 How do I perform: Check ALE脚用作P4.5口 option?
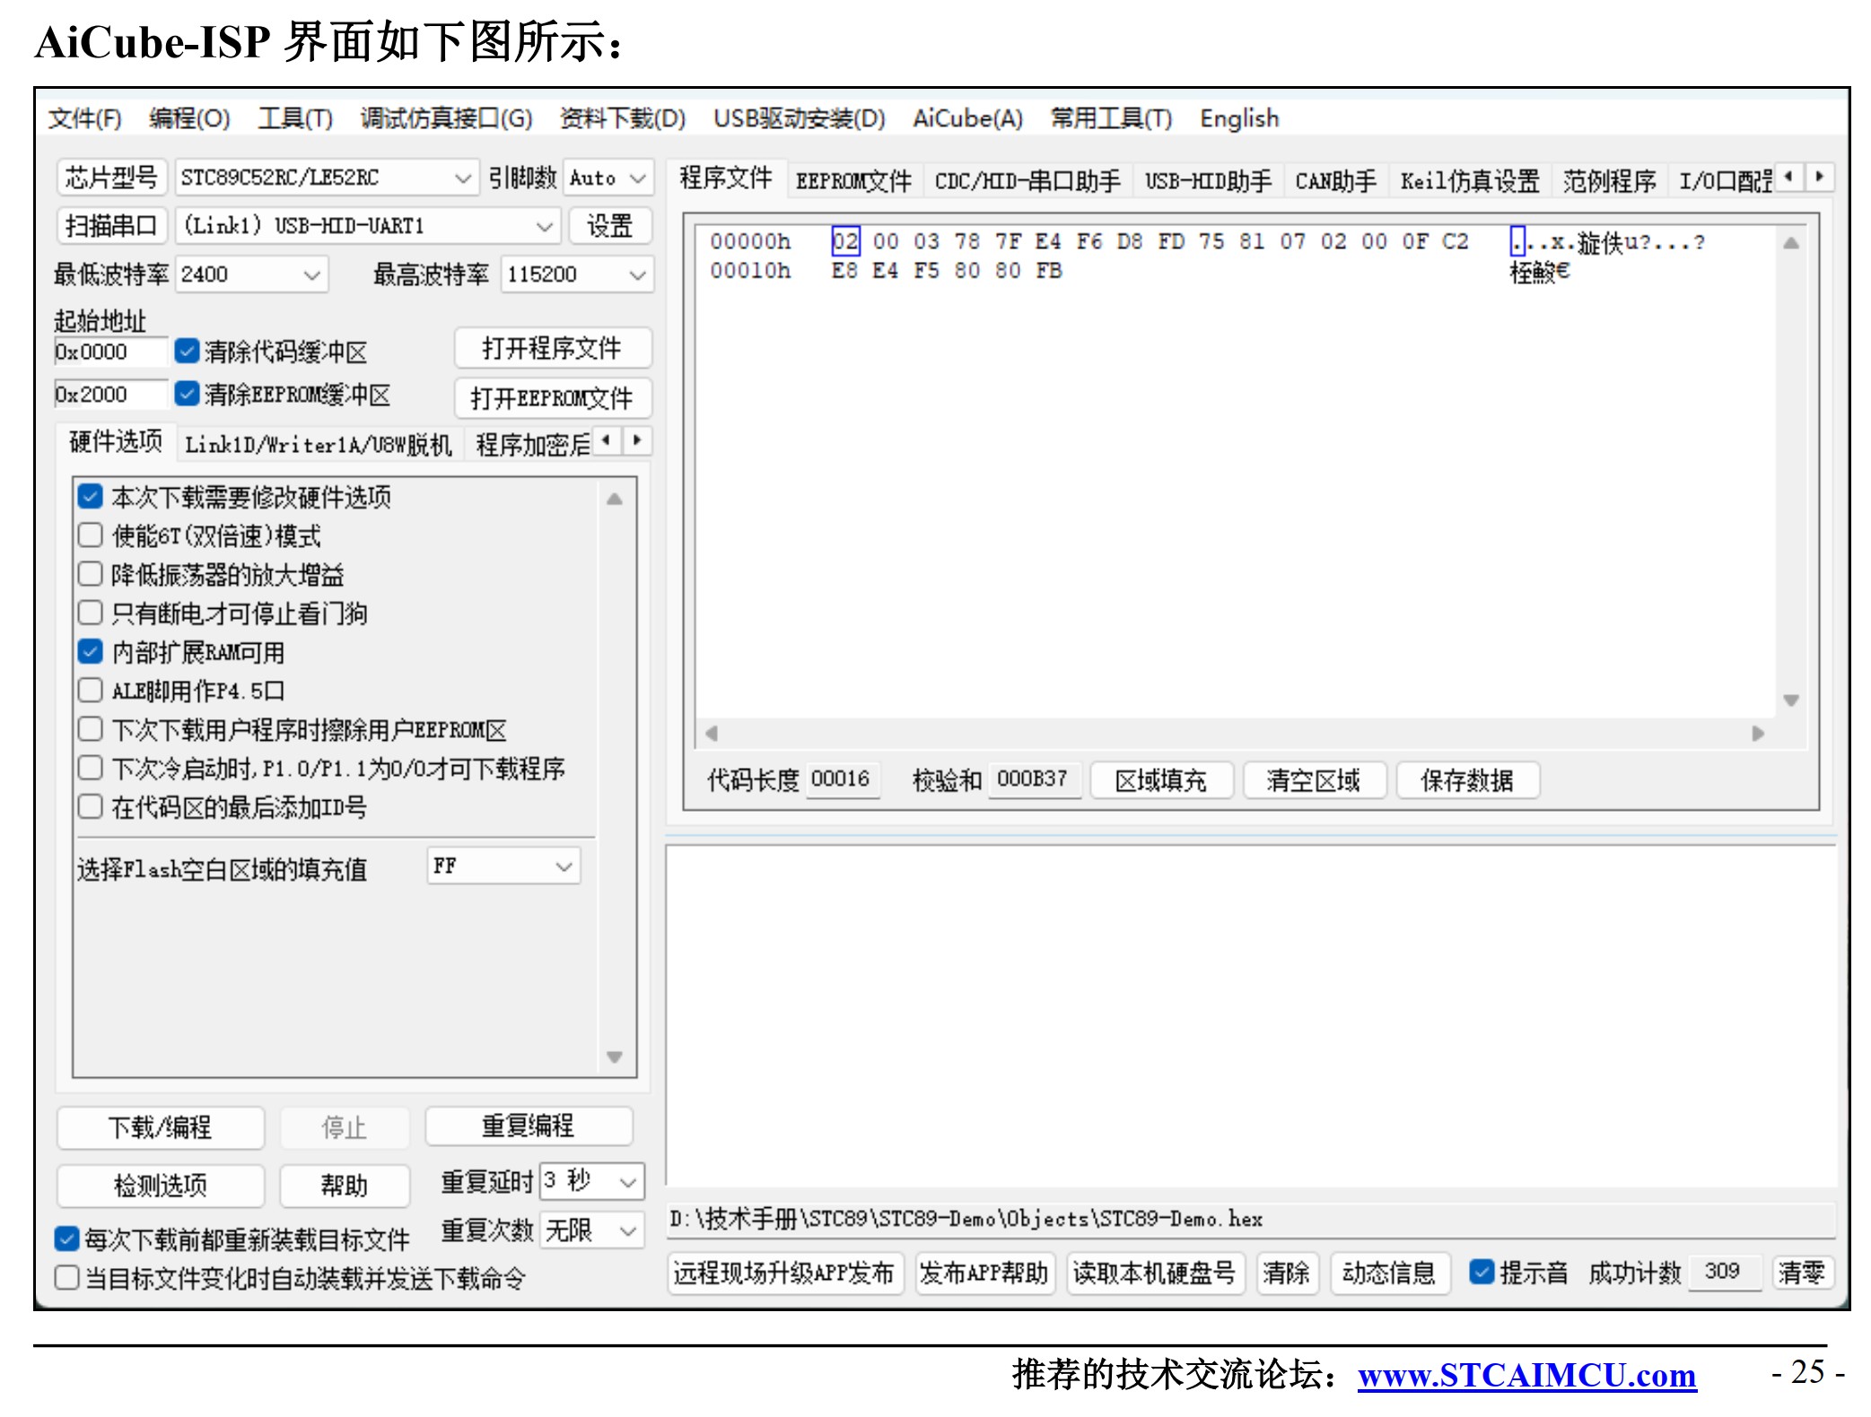pos(90,691)
